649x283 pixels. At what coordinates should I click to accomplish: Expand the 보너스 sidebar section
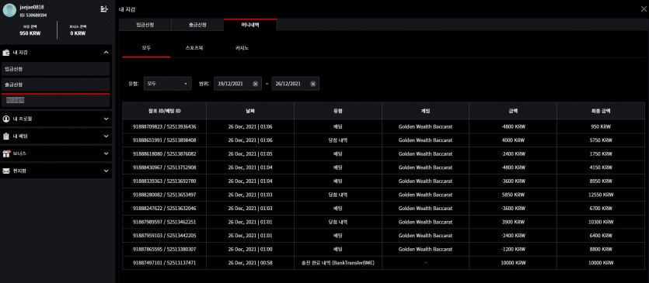106,154
